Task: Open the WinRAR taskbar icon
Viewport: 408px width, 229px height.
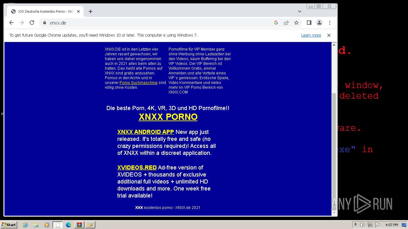Action: click(79, 225)
